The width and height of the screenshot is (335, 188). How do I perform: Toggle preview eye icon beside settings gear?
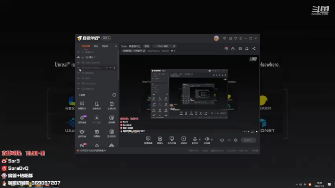(x=229, y=140)
